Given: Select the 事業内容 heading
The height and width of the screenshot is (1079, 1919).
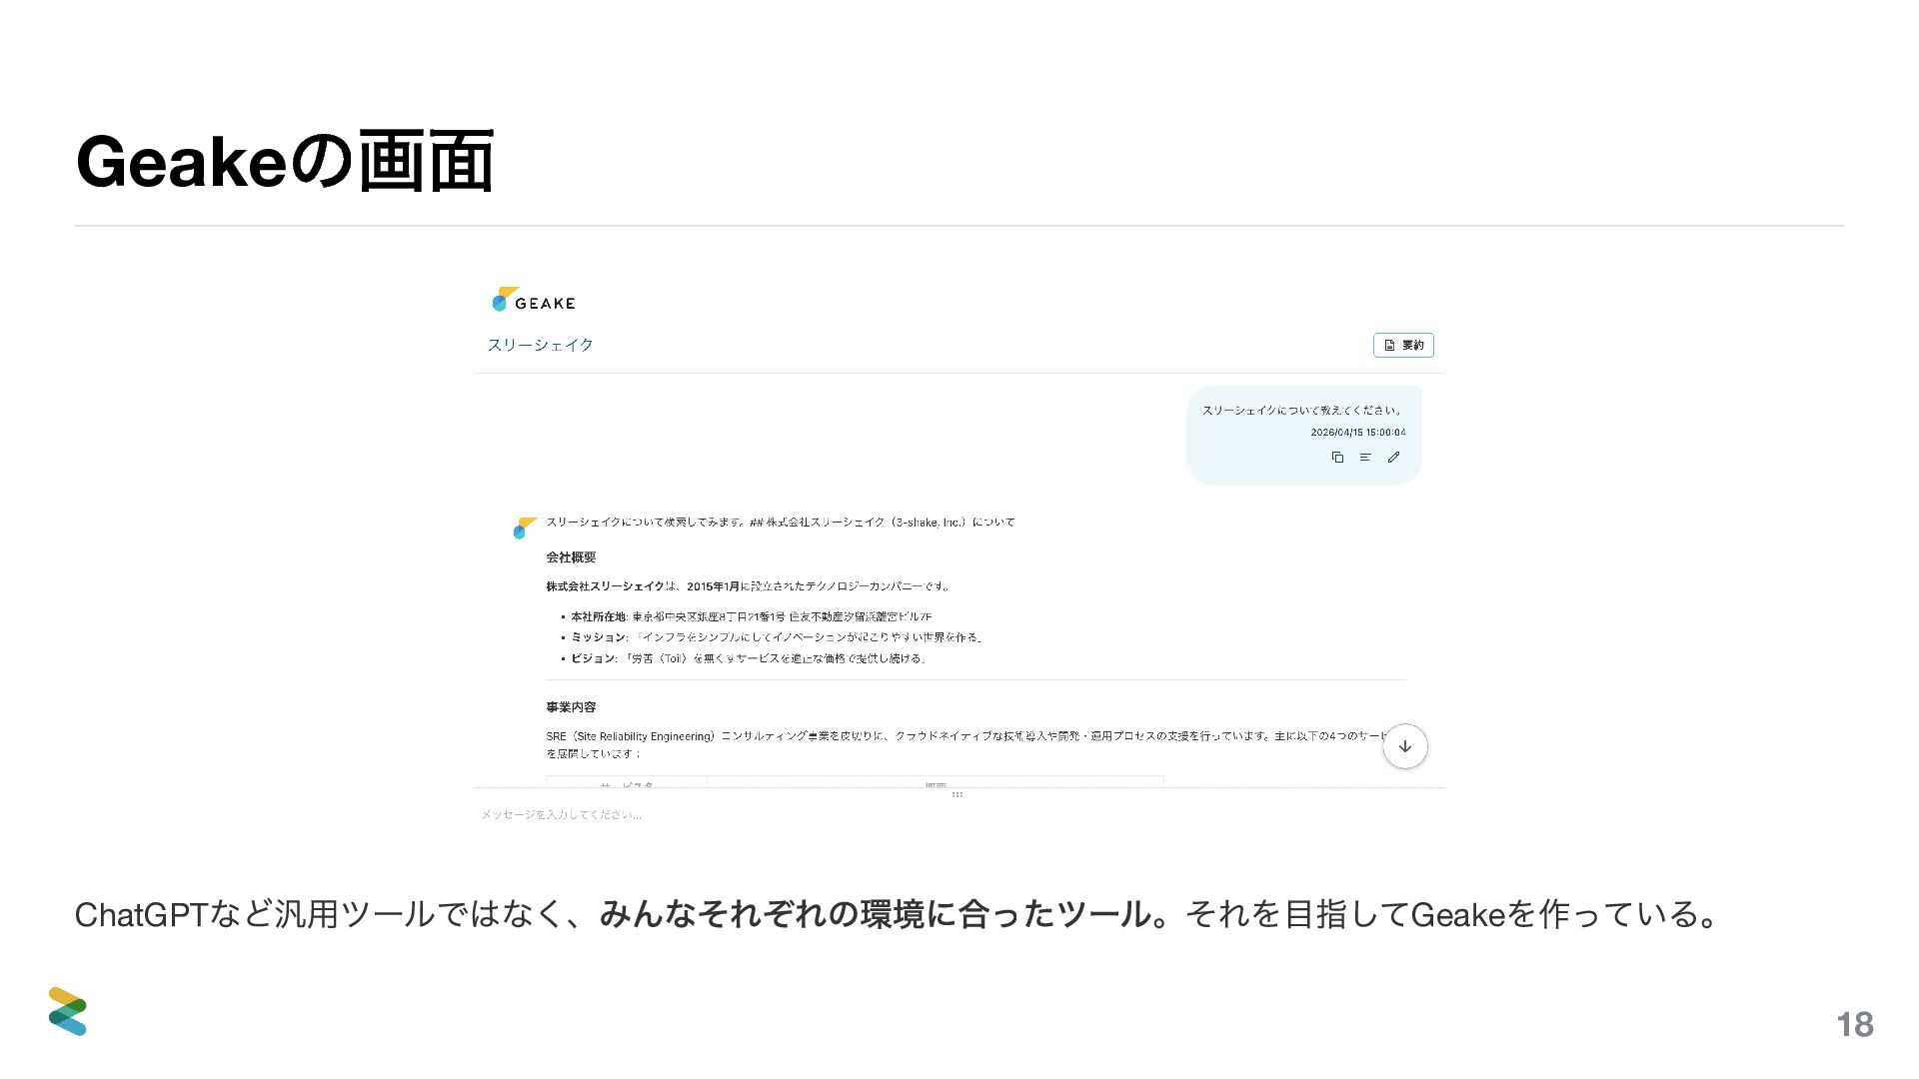Looking at the screenshot, I should click(571, 707).
